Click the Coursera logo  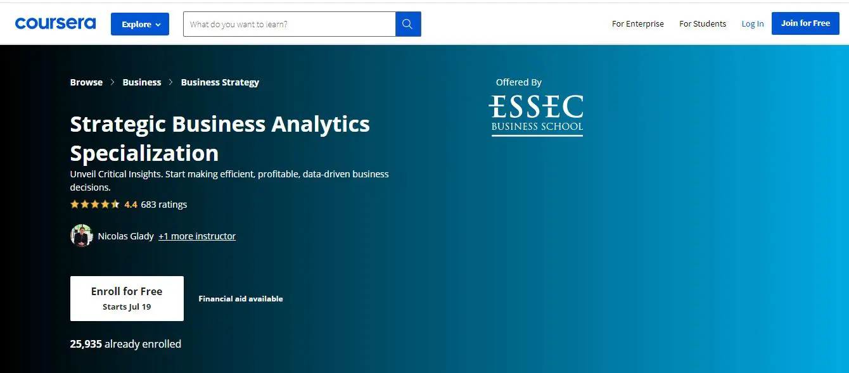click(x=55, y=23)
